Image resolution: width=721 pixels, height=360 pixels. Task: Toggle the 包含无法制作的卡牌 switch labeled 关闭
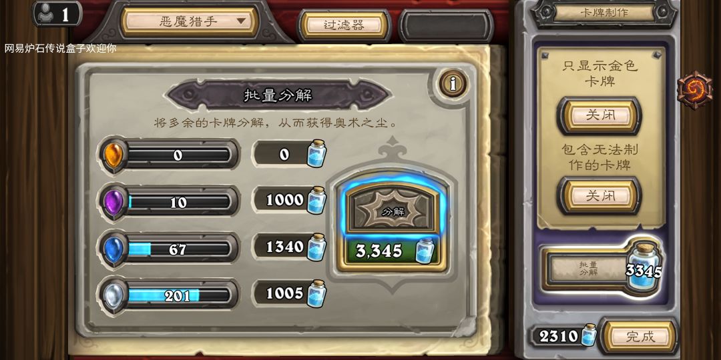pos(599,196)
